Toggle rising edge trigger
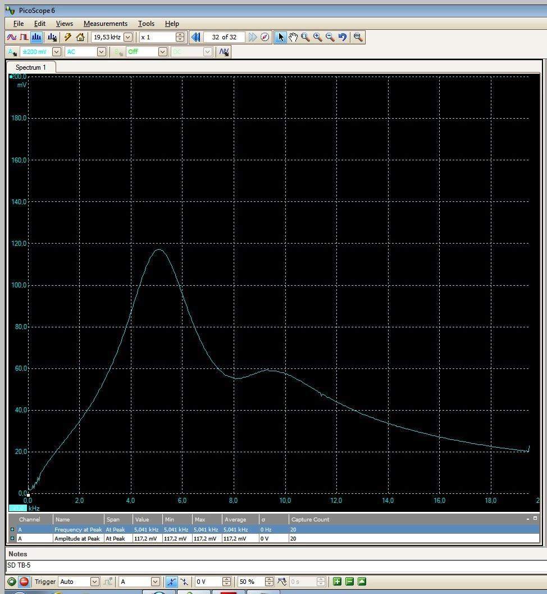 pyautogui.click(x=171, y=582)
